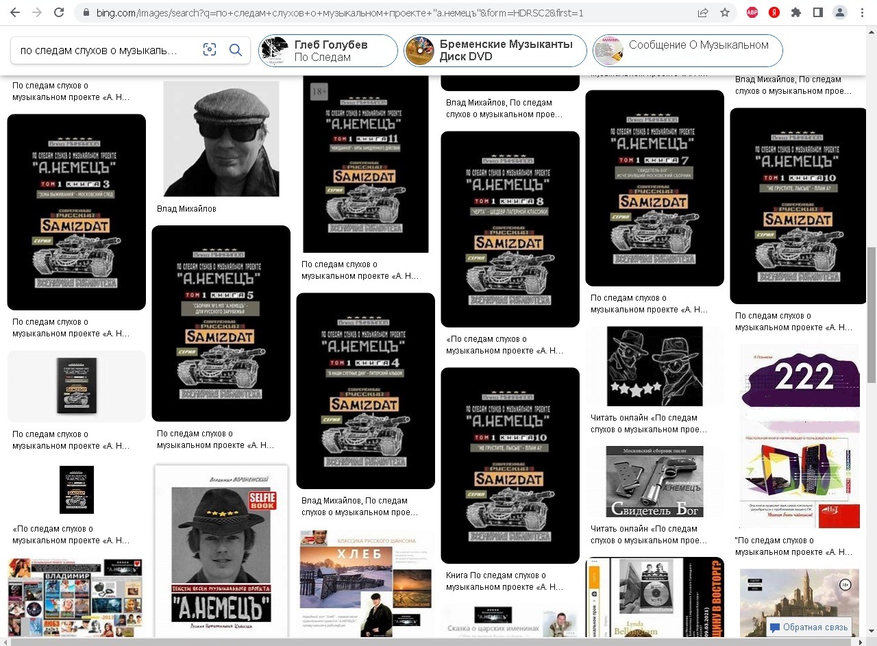Open the browser extensions puzzle menu
Image resolution: width=877 pixels, height=646 pixels.
(795, 12)
